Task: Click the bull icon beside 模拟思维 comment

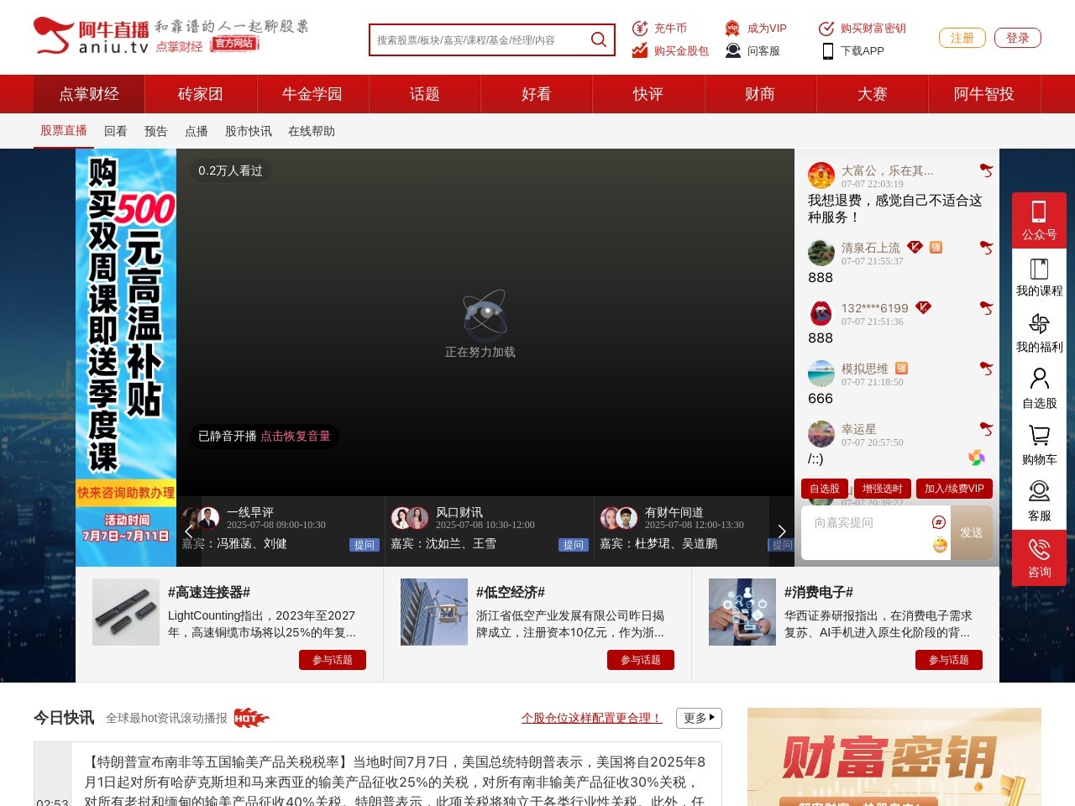Action: coord(986,369)
